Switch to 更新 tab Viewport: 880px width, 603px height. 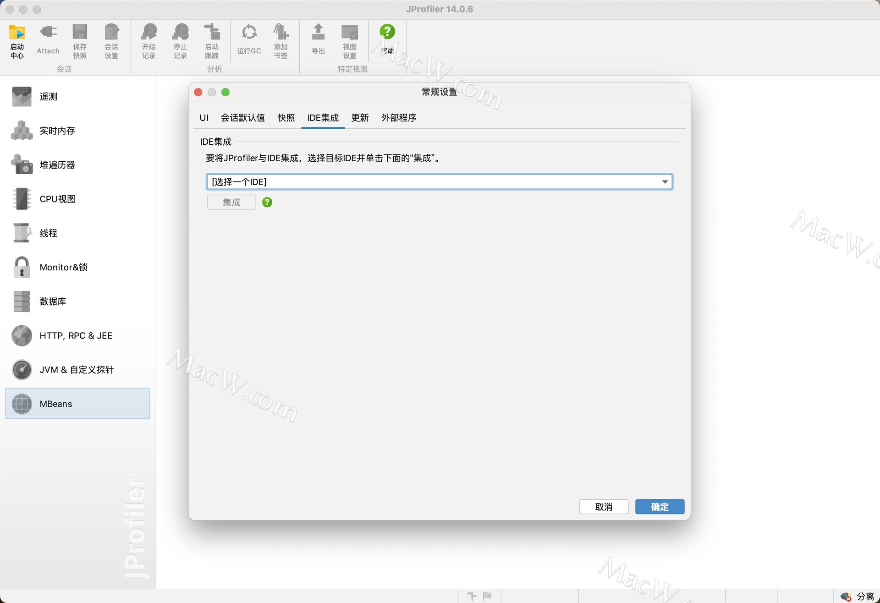pos(360,118)
